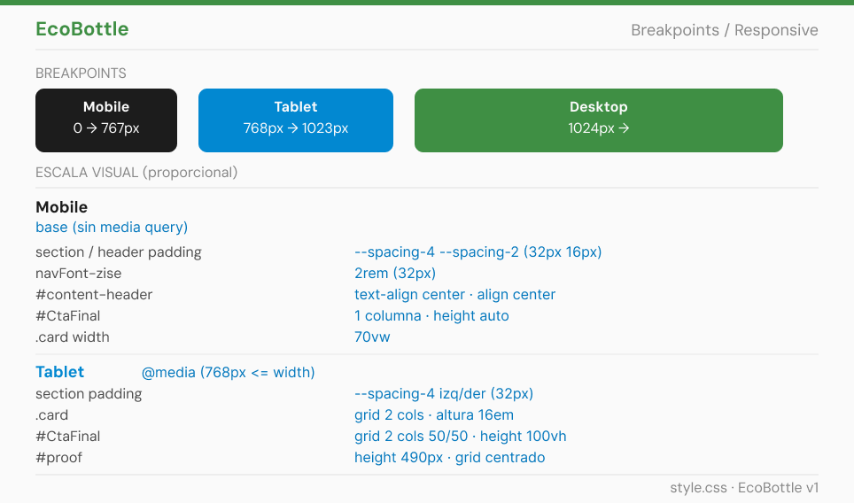This screenshot has width=854, height=503.
Task: Select the green Desktop breakpoint card
Action: [599, 120]
